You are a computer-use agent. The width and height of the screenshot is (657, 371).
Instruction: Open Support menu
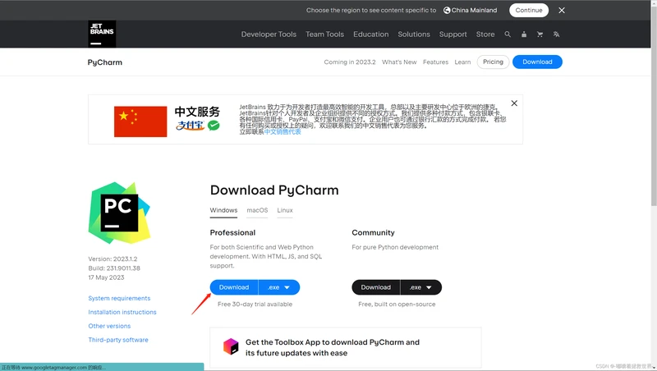(453, 34)
